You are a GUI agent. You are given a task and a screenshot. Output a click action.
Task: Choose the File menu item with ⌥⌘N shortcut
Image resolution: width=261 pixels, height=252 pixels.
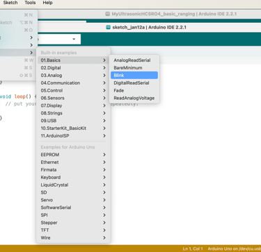(19, 22)
